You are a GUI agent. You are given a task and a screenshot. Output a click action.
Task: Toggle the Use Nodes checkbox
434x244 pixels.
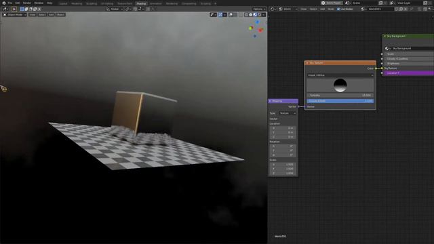(x=338, y=9)
